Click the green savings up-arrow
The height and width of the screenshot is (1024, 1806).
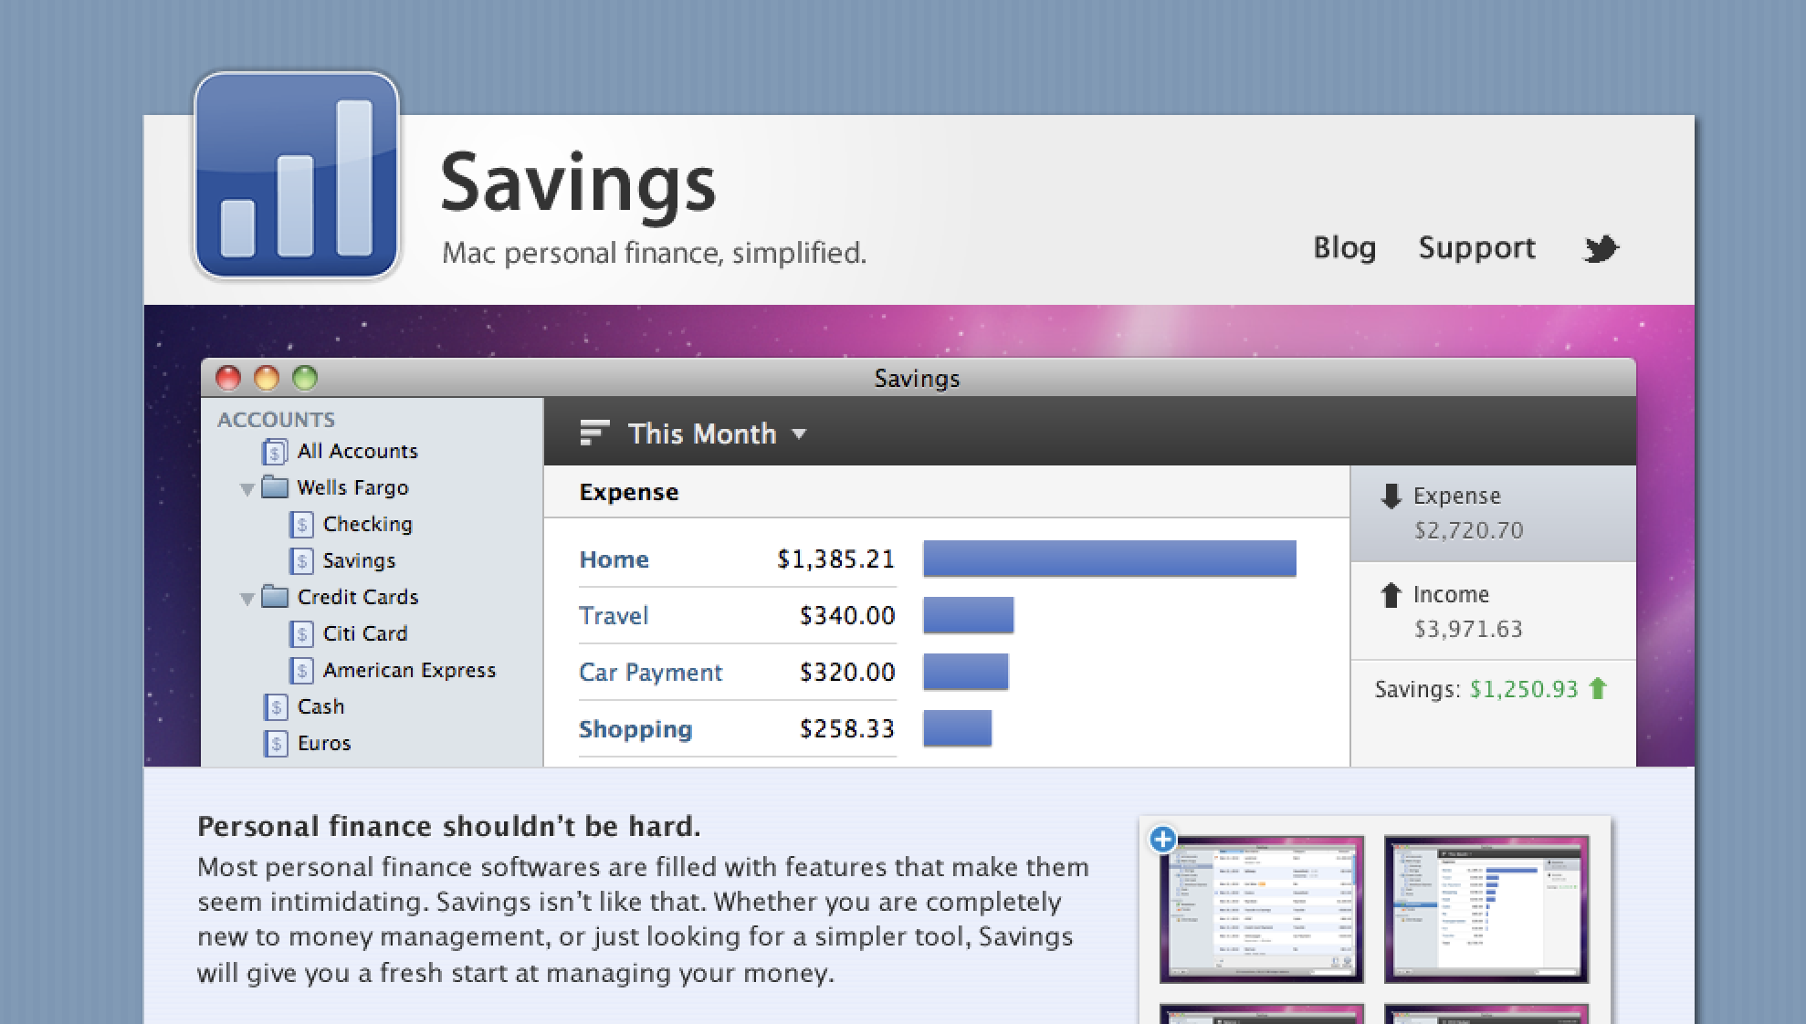coord(1598,688)
